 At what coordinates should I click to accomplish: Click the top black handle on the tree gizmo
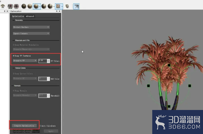click(169, 65)
